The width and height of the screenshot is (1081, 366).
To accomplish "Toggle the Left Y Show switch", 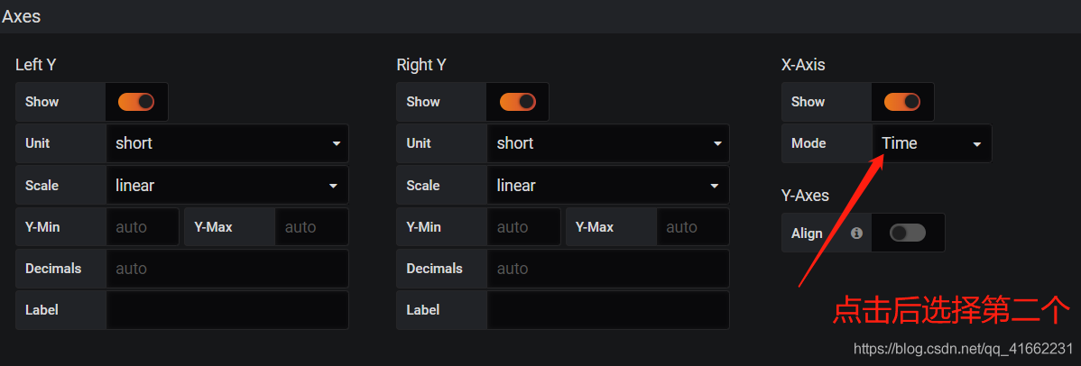I will 136,102.
